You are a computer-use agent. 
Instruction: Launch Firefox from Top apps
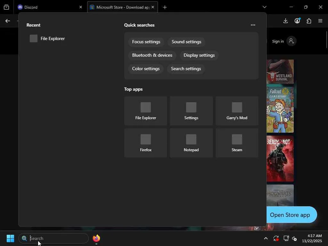click(x=146, y=143)
